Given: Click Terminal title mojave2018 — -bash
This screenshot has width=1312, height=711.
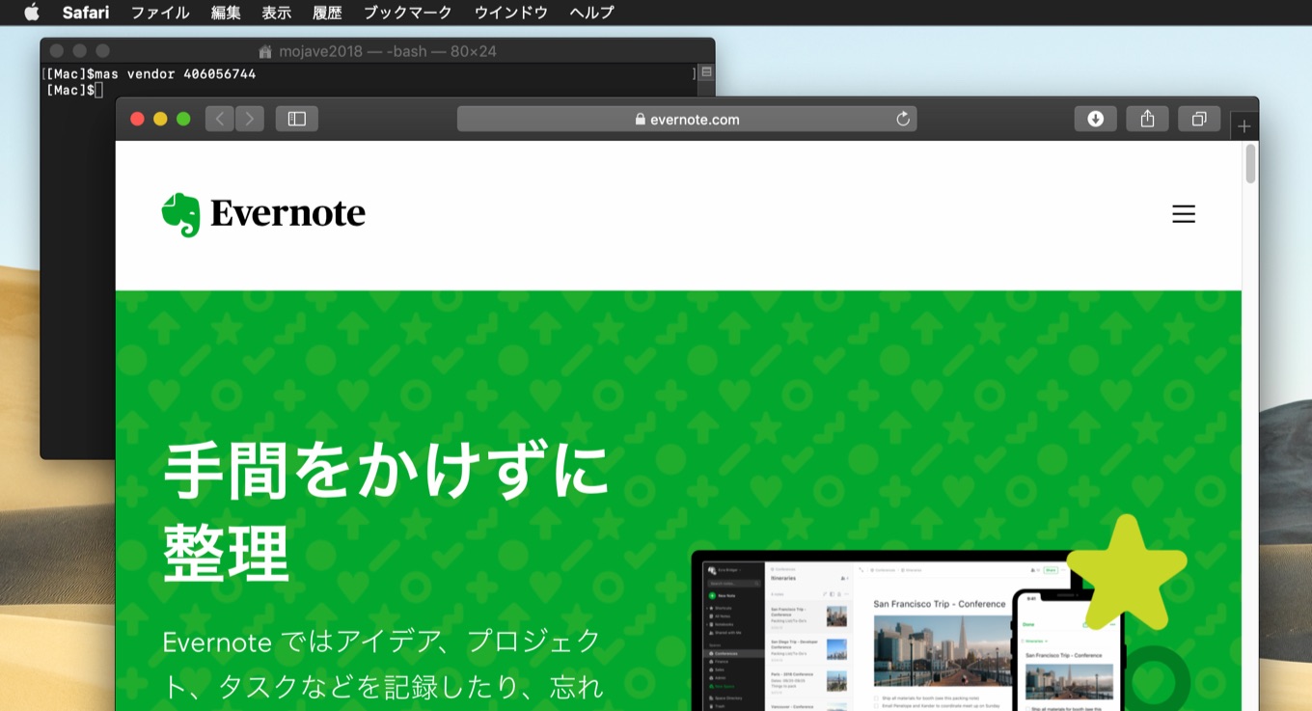Looking at the screenshot, I should [388, 51].
